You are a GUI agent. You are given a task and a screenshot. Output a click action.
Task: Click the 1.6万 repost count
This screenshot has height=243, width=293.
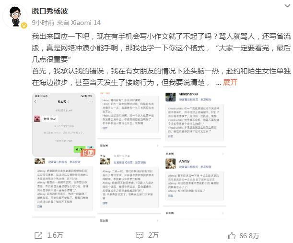tap(55, 235)
